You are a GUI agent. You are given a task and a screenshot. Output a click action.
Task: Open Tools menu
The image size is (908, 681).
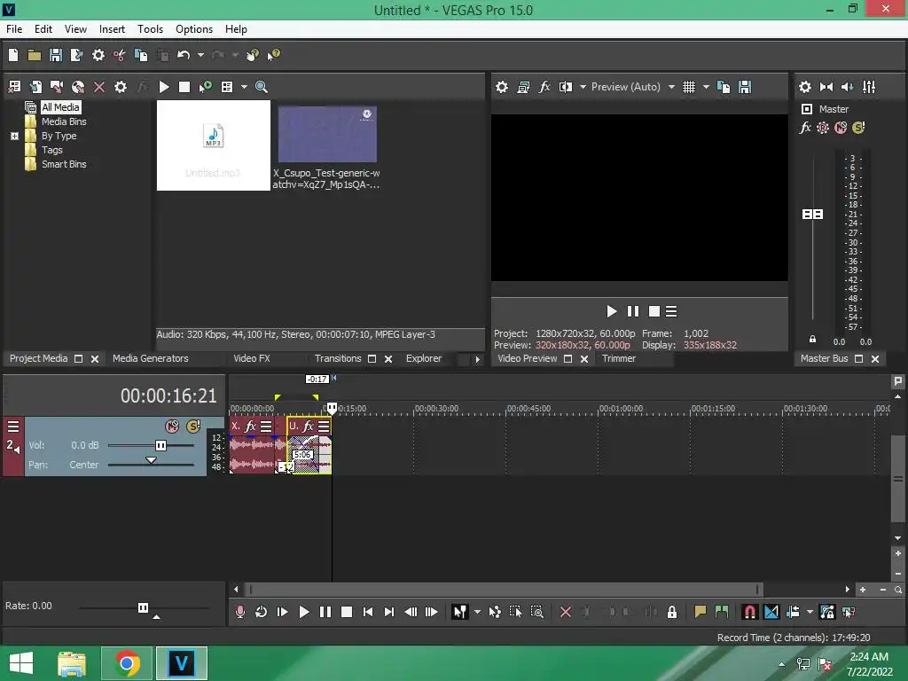(x=150, y=29)
